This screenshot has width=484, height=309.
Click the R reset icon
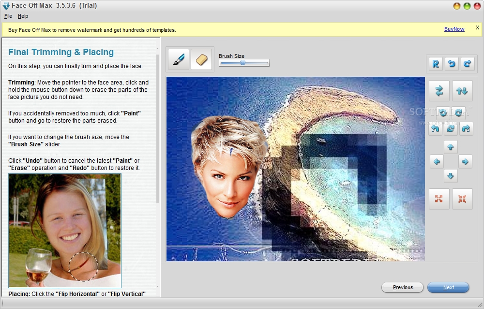point(439,64)
